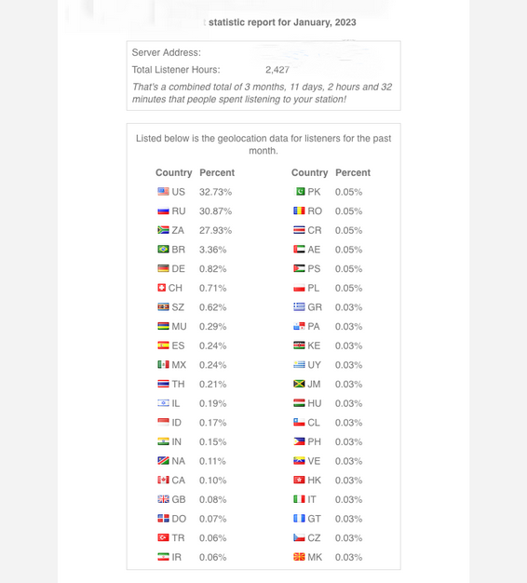This screenshot has height=583, width=527.
Task: Select the South Africa flag icon
Action: (x=163, y=230)
